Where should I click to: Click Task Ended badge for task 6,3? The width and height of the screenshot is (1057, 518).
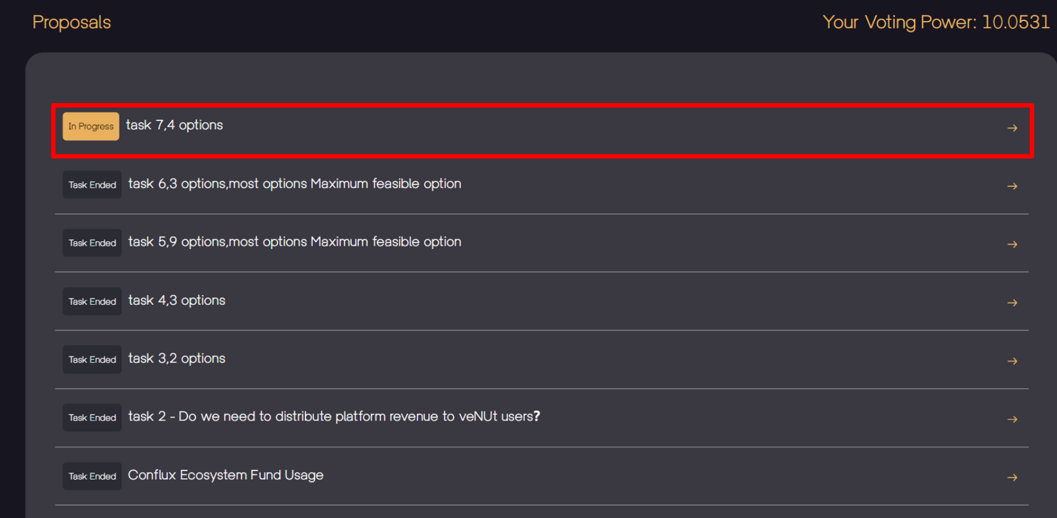click(92, 185)
